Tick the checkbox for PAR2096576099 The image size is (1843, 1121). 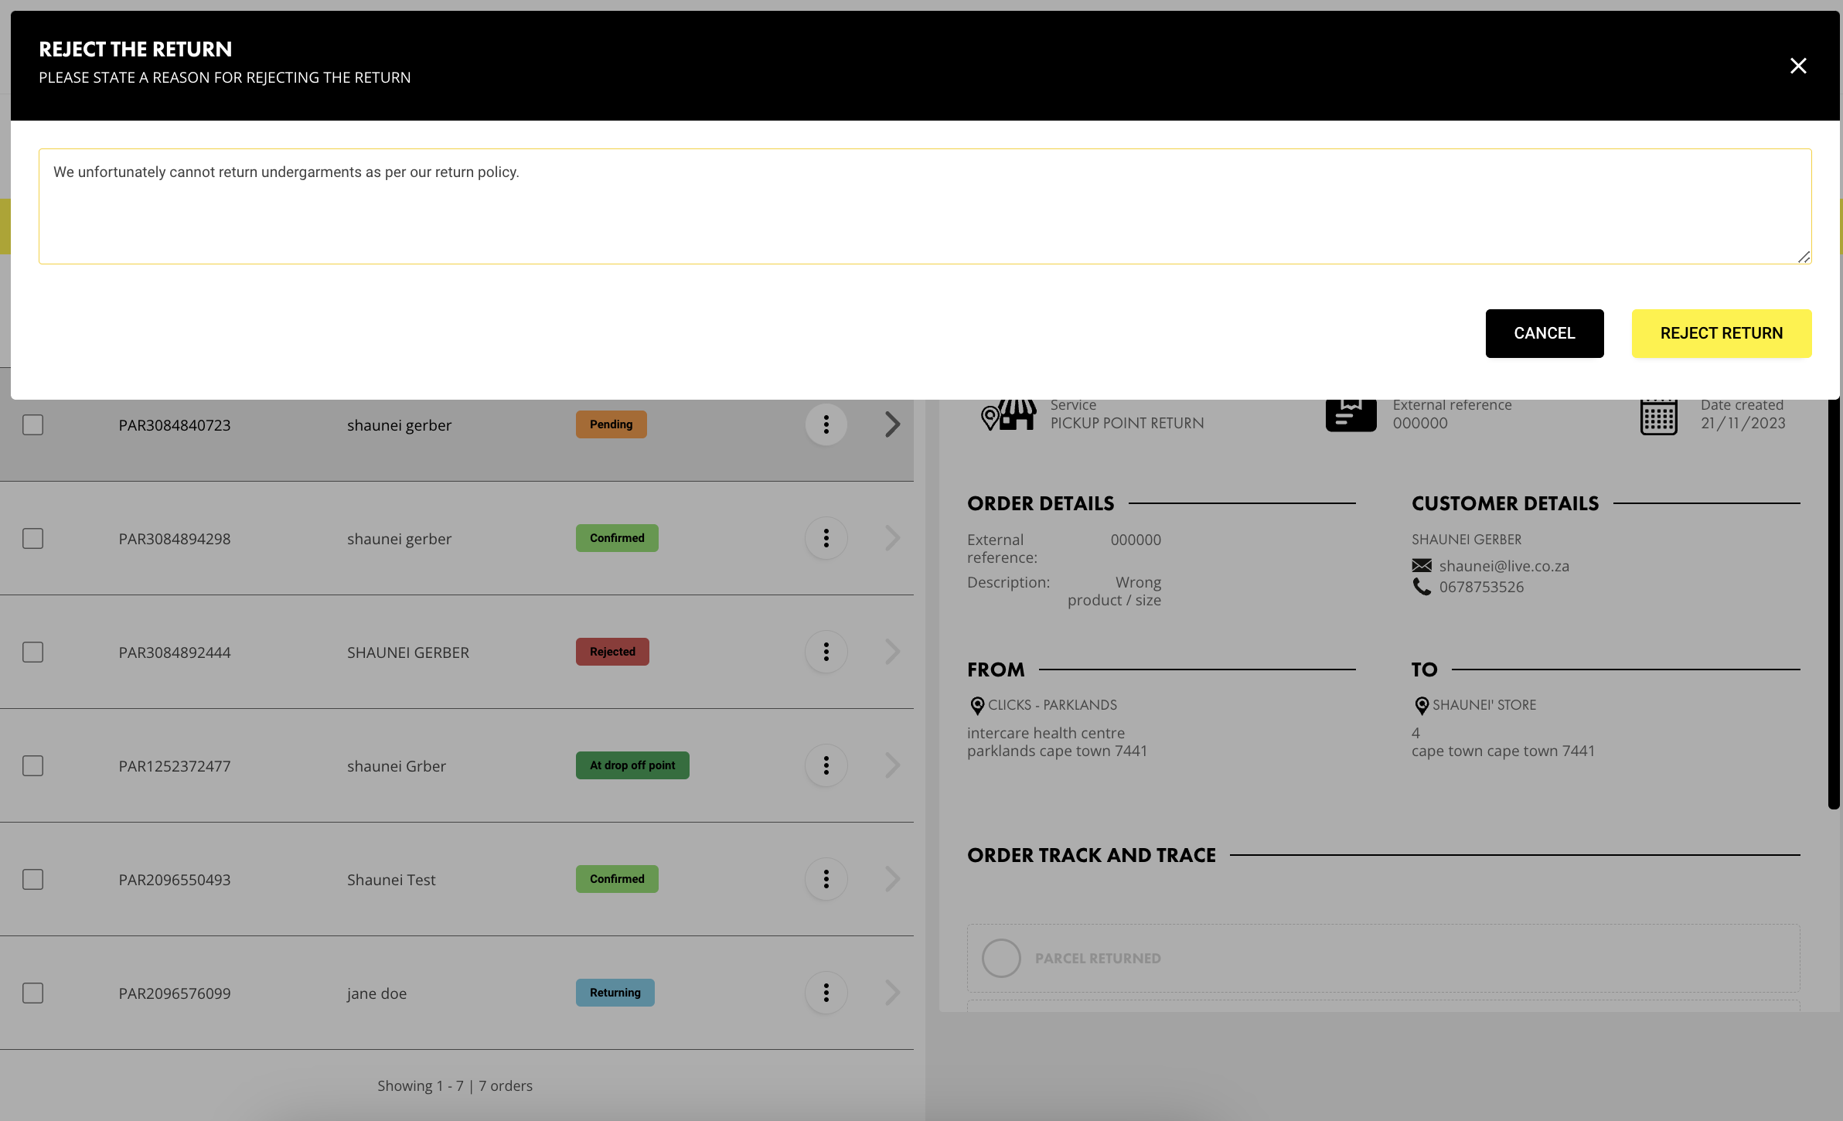(x=32, y=993)
